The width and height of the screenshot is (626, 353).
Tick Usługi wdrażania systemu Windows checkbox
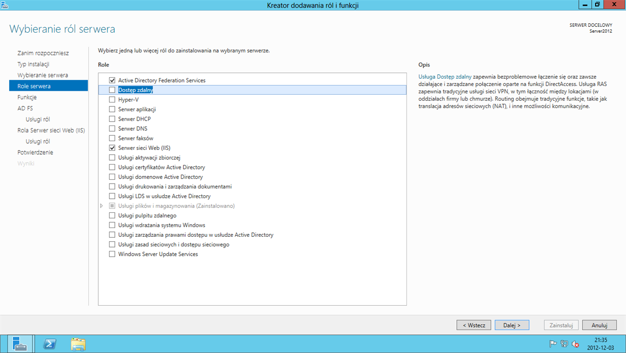(x=112, y=225)
